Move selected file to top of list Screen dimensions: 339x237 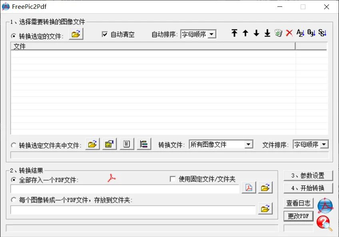234,33
